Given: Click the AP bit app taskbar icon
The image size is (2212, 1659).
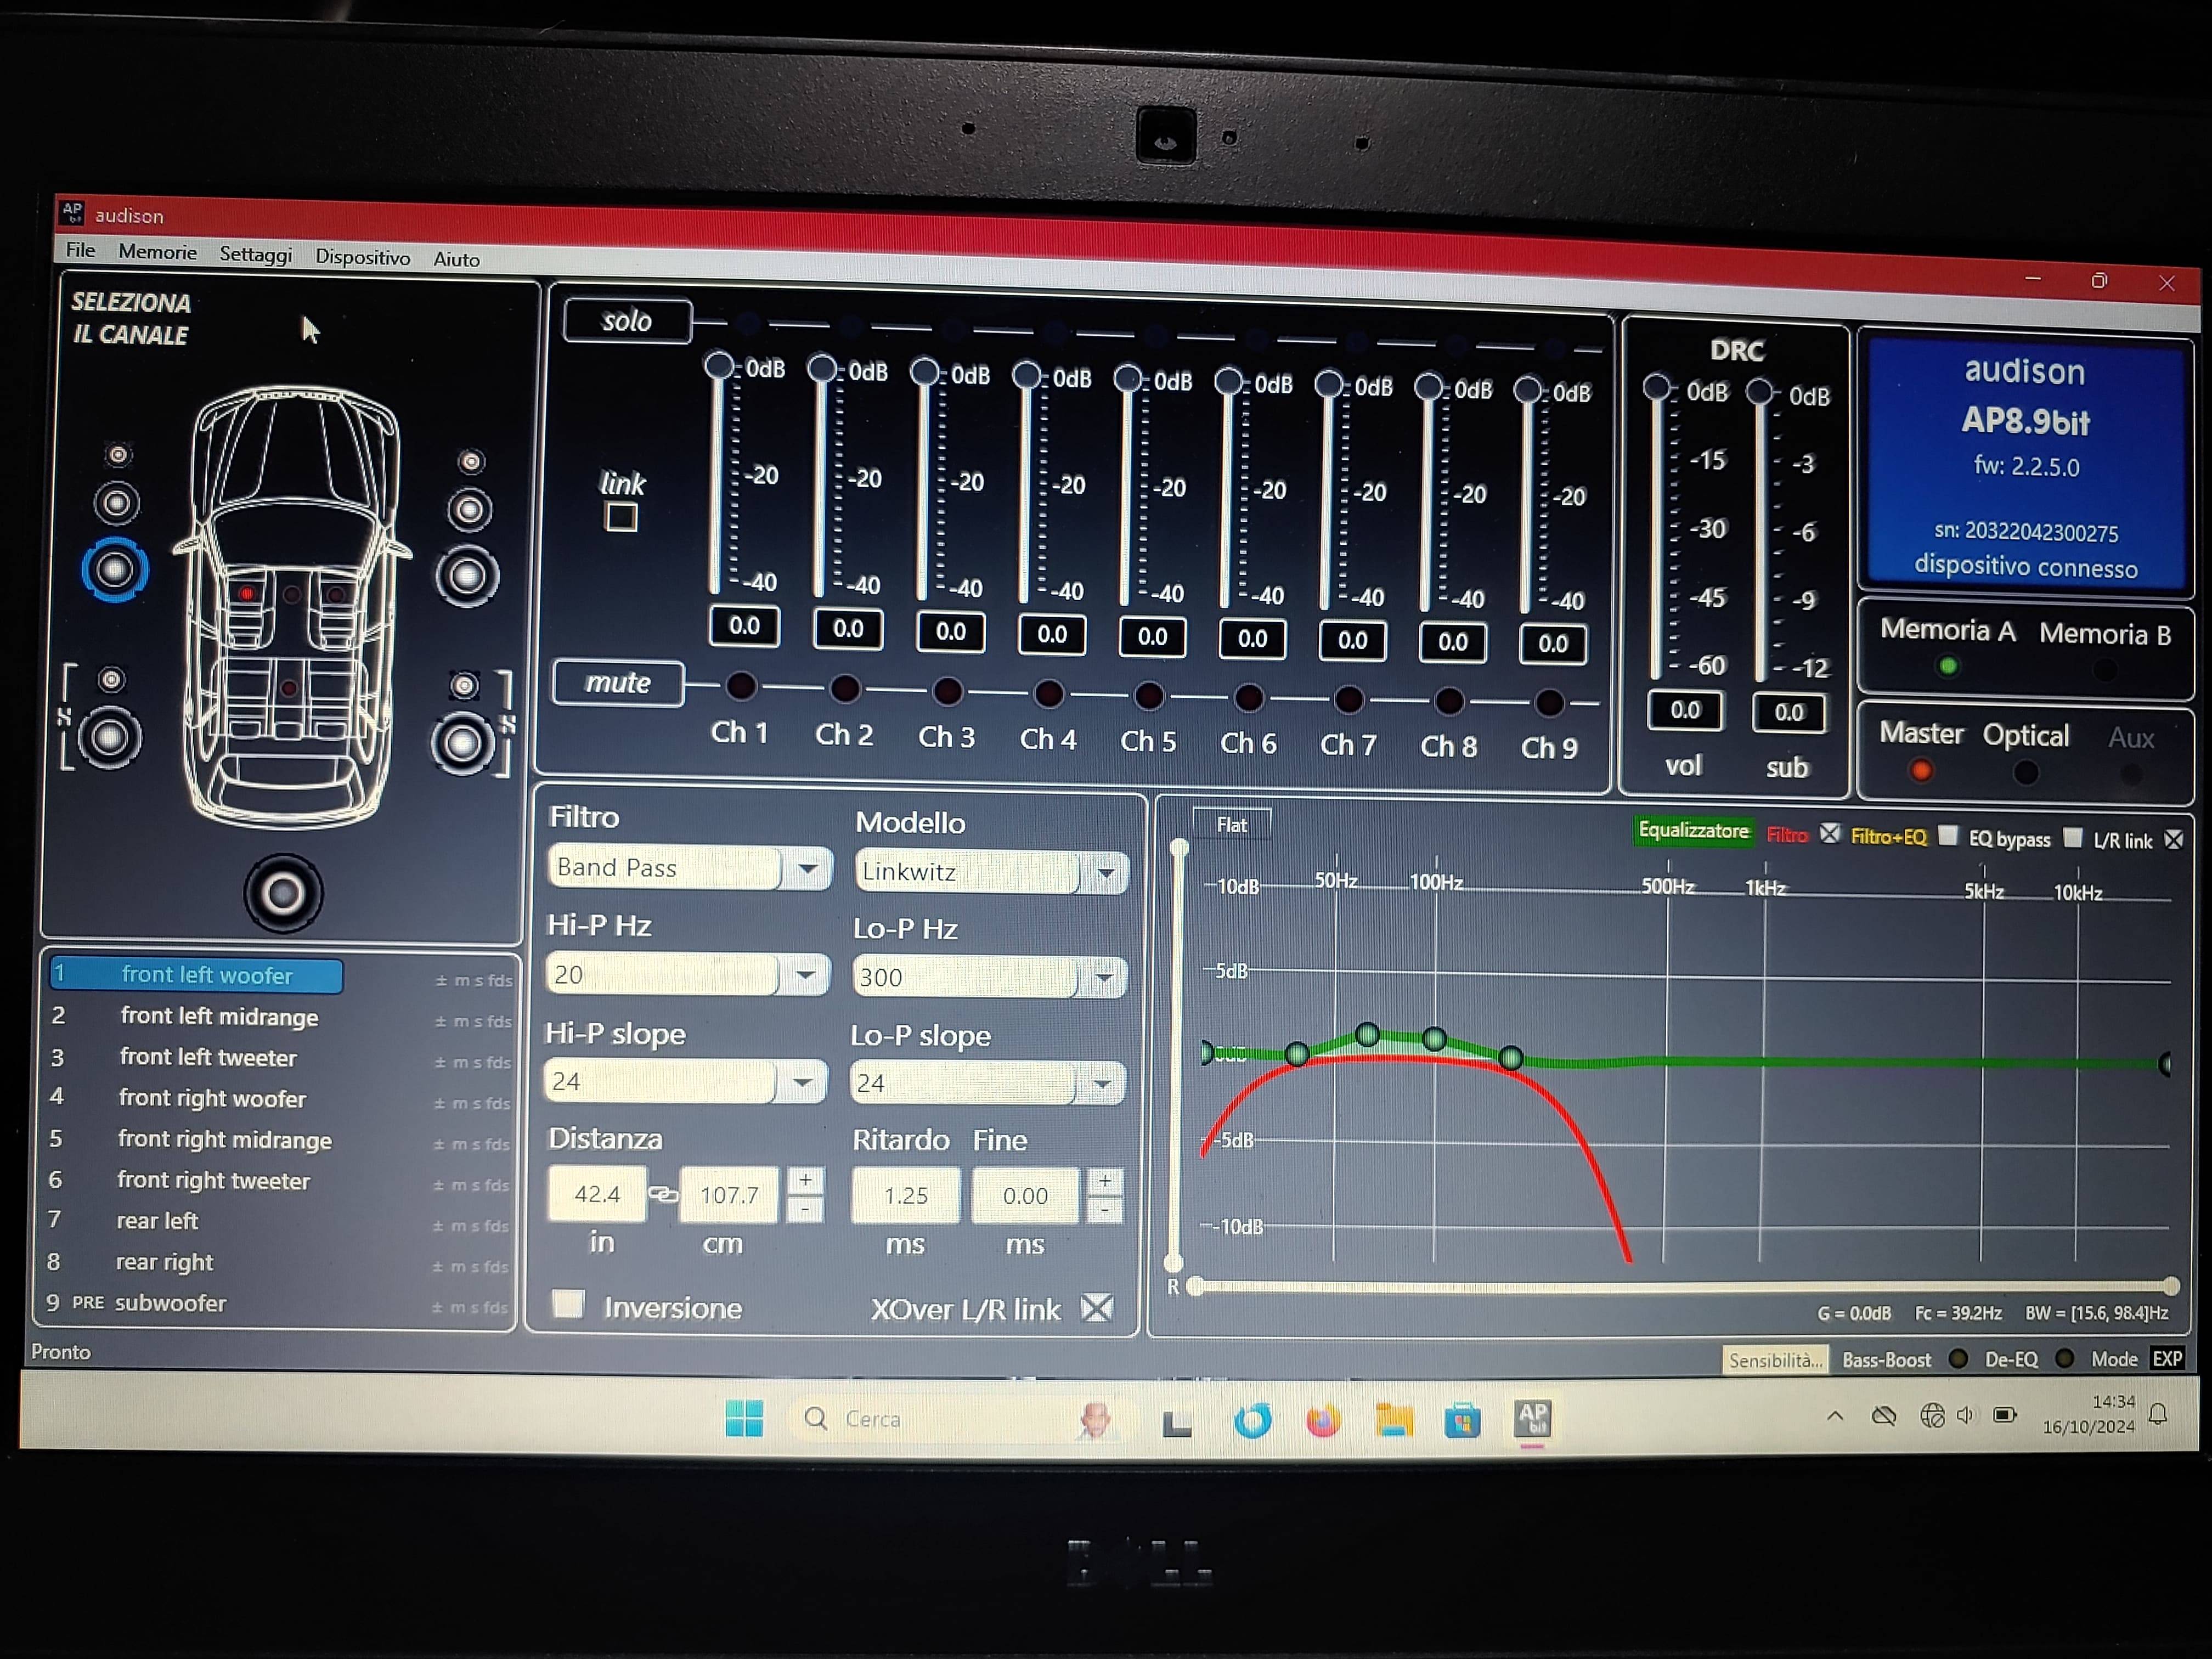Looking at the screenshot, I should tap(1532, 1419).
